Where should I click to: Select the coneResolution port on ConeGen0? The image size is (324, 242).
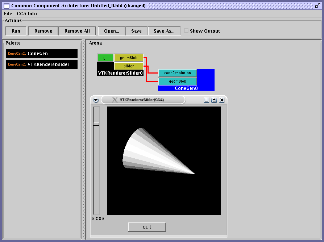pos(178,73)
